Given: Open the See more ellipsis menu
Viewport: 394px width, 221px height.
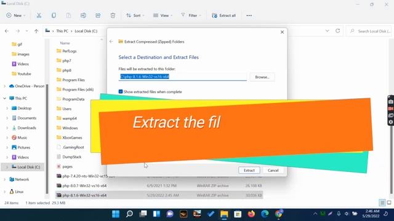Looking at the screenshot, I should (249, 15).
